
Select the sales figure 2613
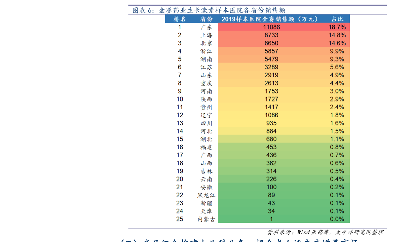point(271,83)
